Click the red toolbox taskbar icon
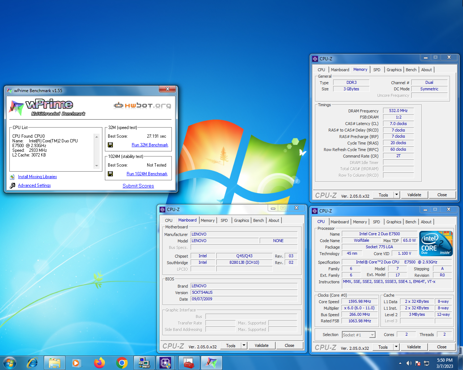Screen dimensions: 463x370 (x=189, y=363)
